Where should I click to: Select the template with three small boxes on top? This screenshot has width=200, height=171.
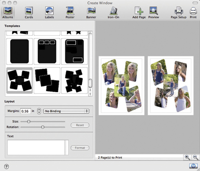point(47,51)
